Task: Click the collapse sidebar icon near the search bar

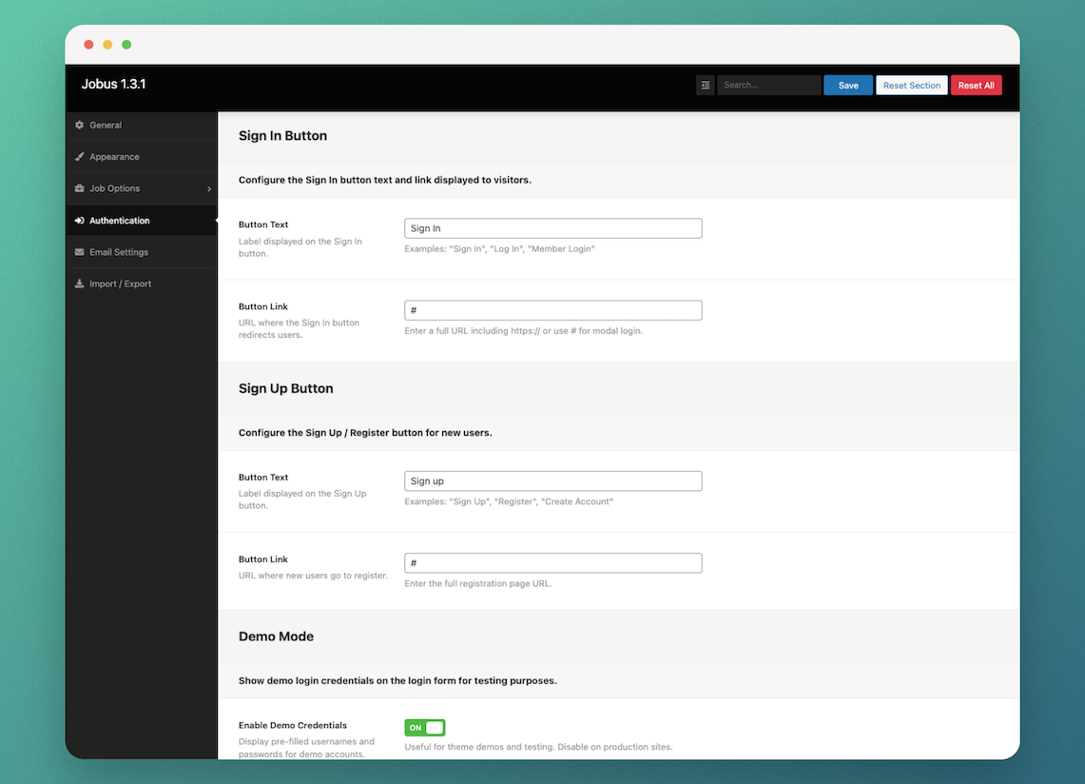Action: [705, 85]
